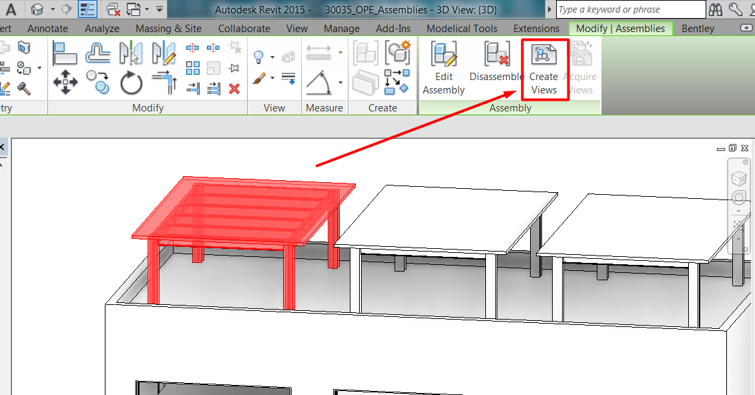Screen dimensions: 755x395
Task: Select the Array tool
Action: (193, 68)
